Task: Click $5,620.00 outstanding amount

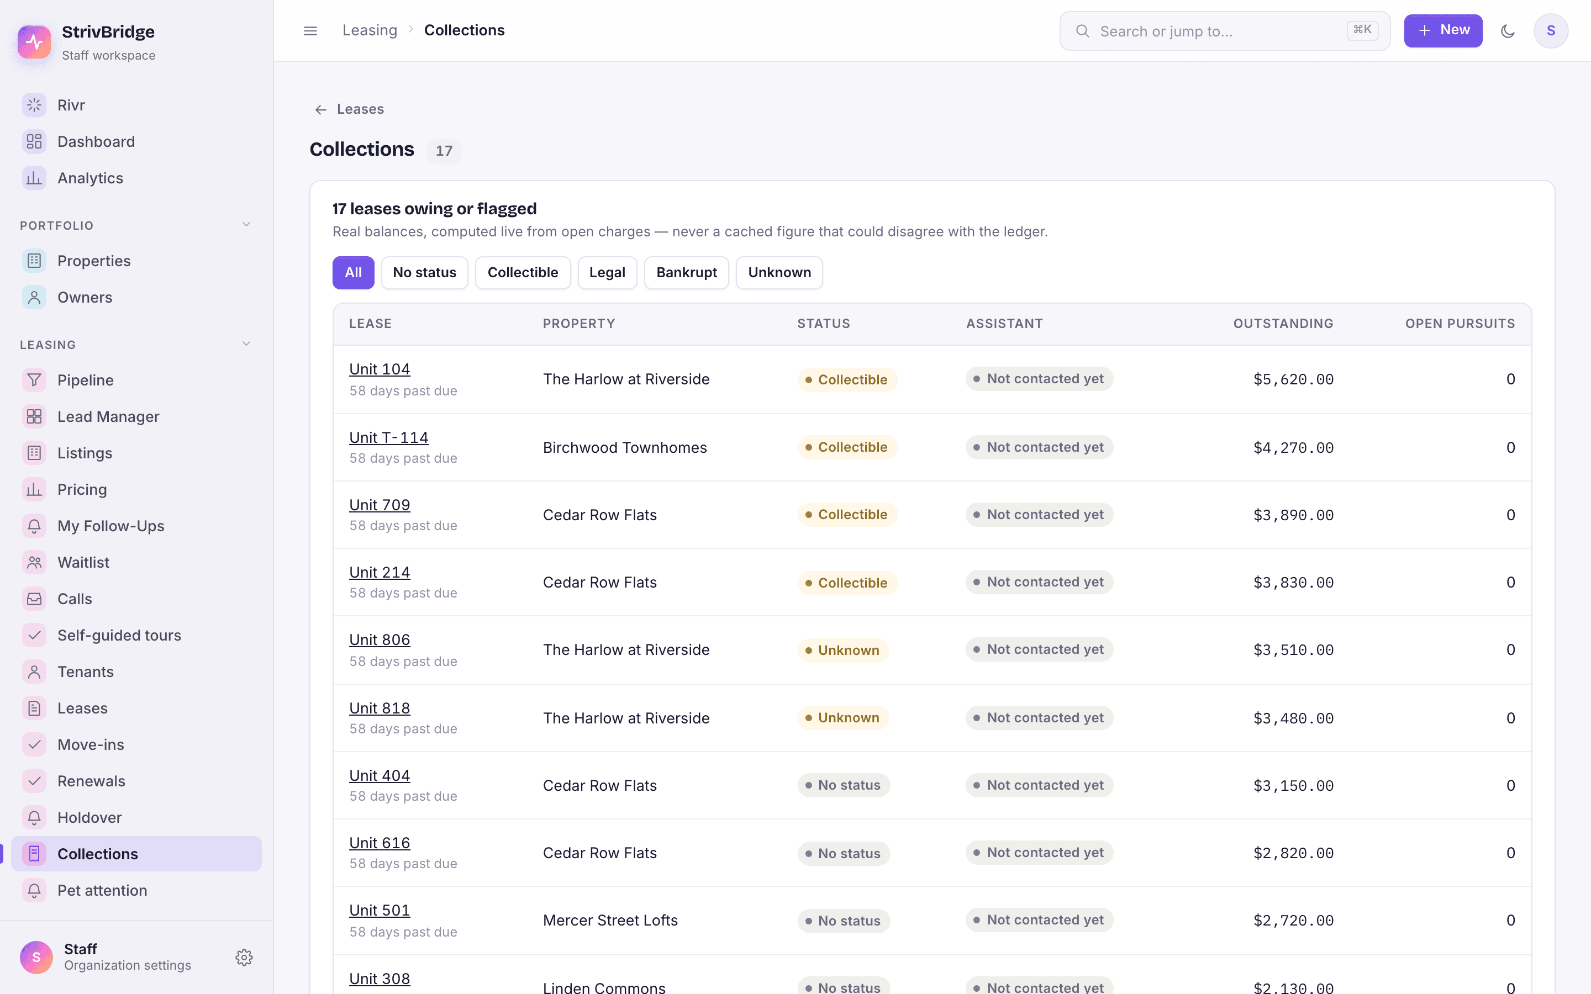Action: point(1293,379)
